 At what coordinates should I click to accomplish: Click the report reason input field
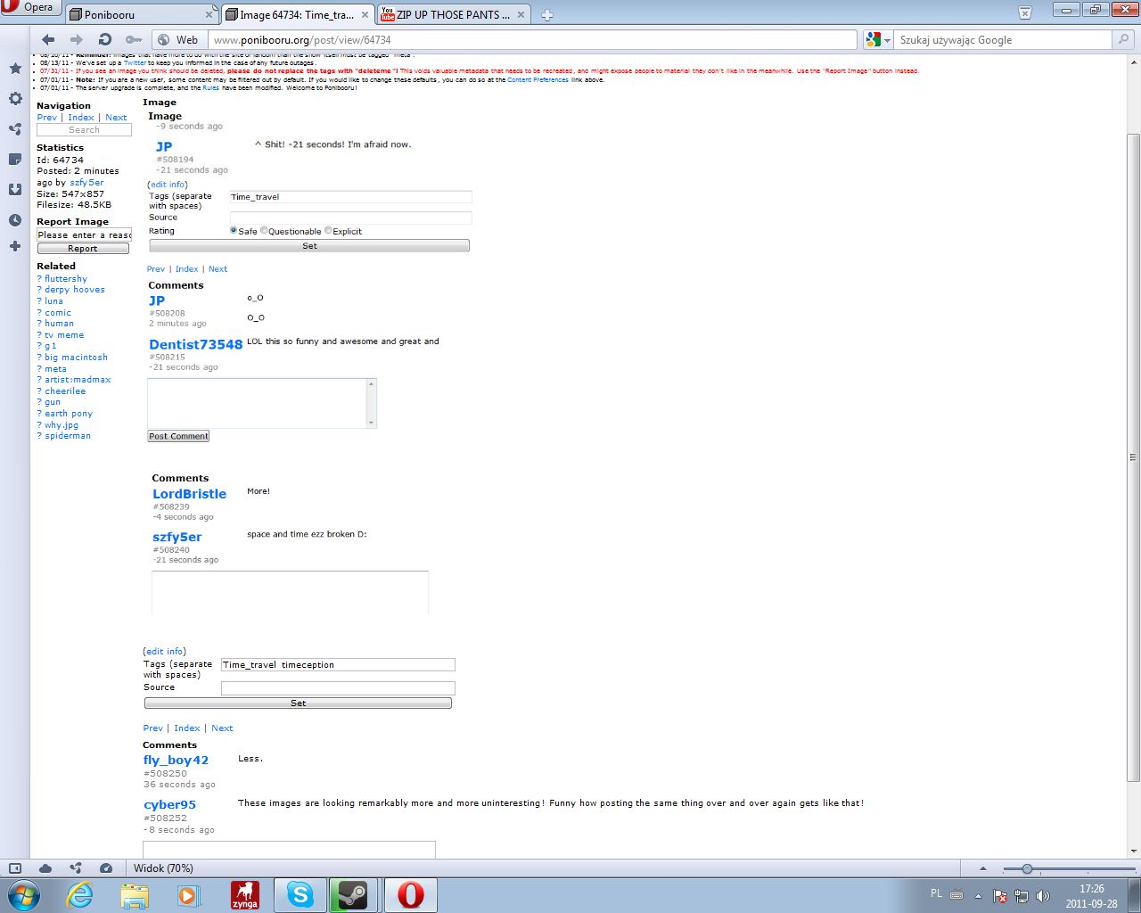(84, 234)
